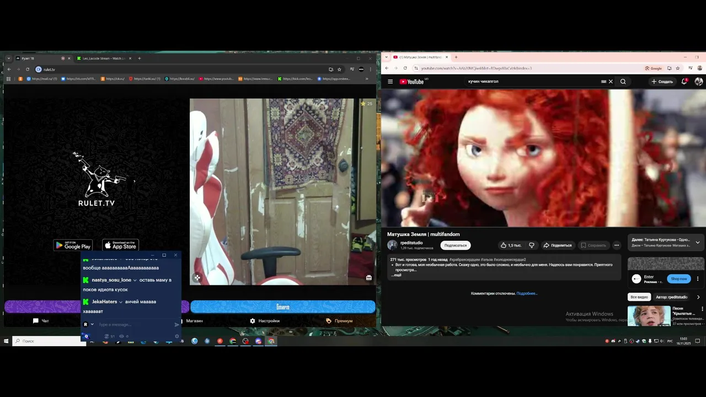Open three-dot menu of the Enter ad

pyautogui.click(x=698, y=278)
